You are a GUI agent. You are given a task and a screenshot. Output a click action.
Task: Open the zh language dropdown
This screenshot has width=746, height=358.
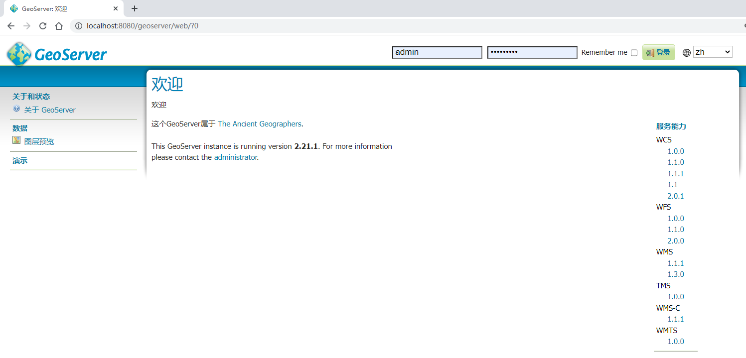point(713,52)
